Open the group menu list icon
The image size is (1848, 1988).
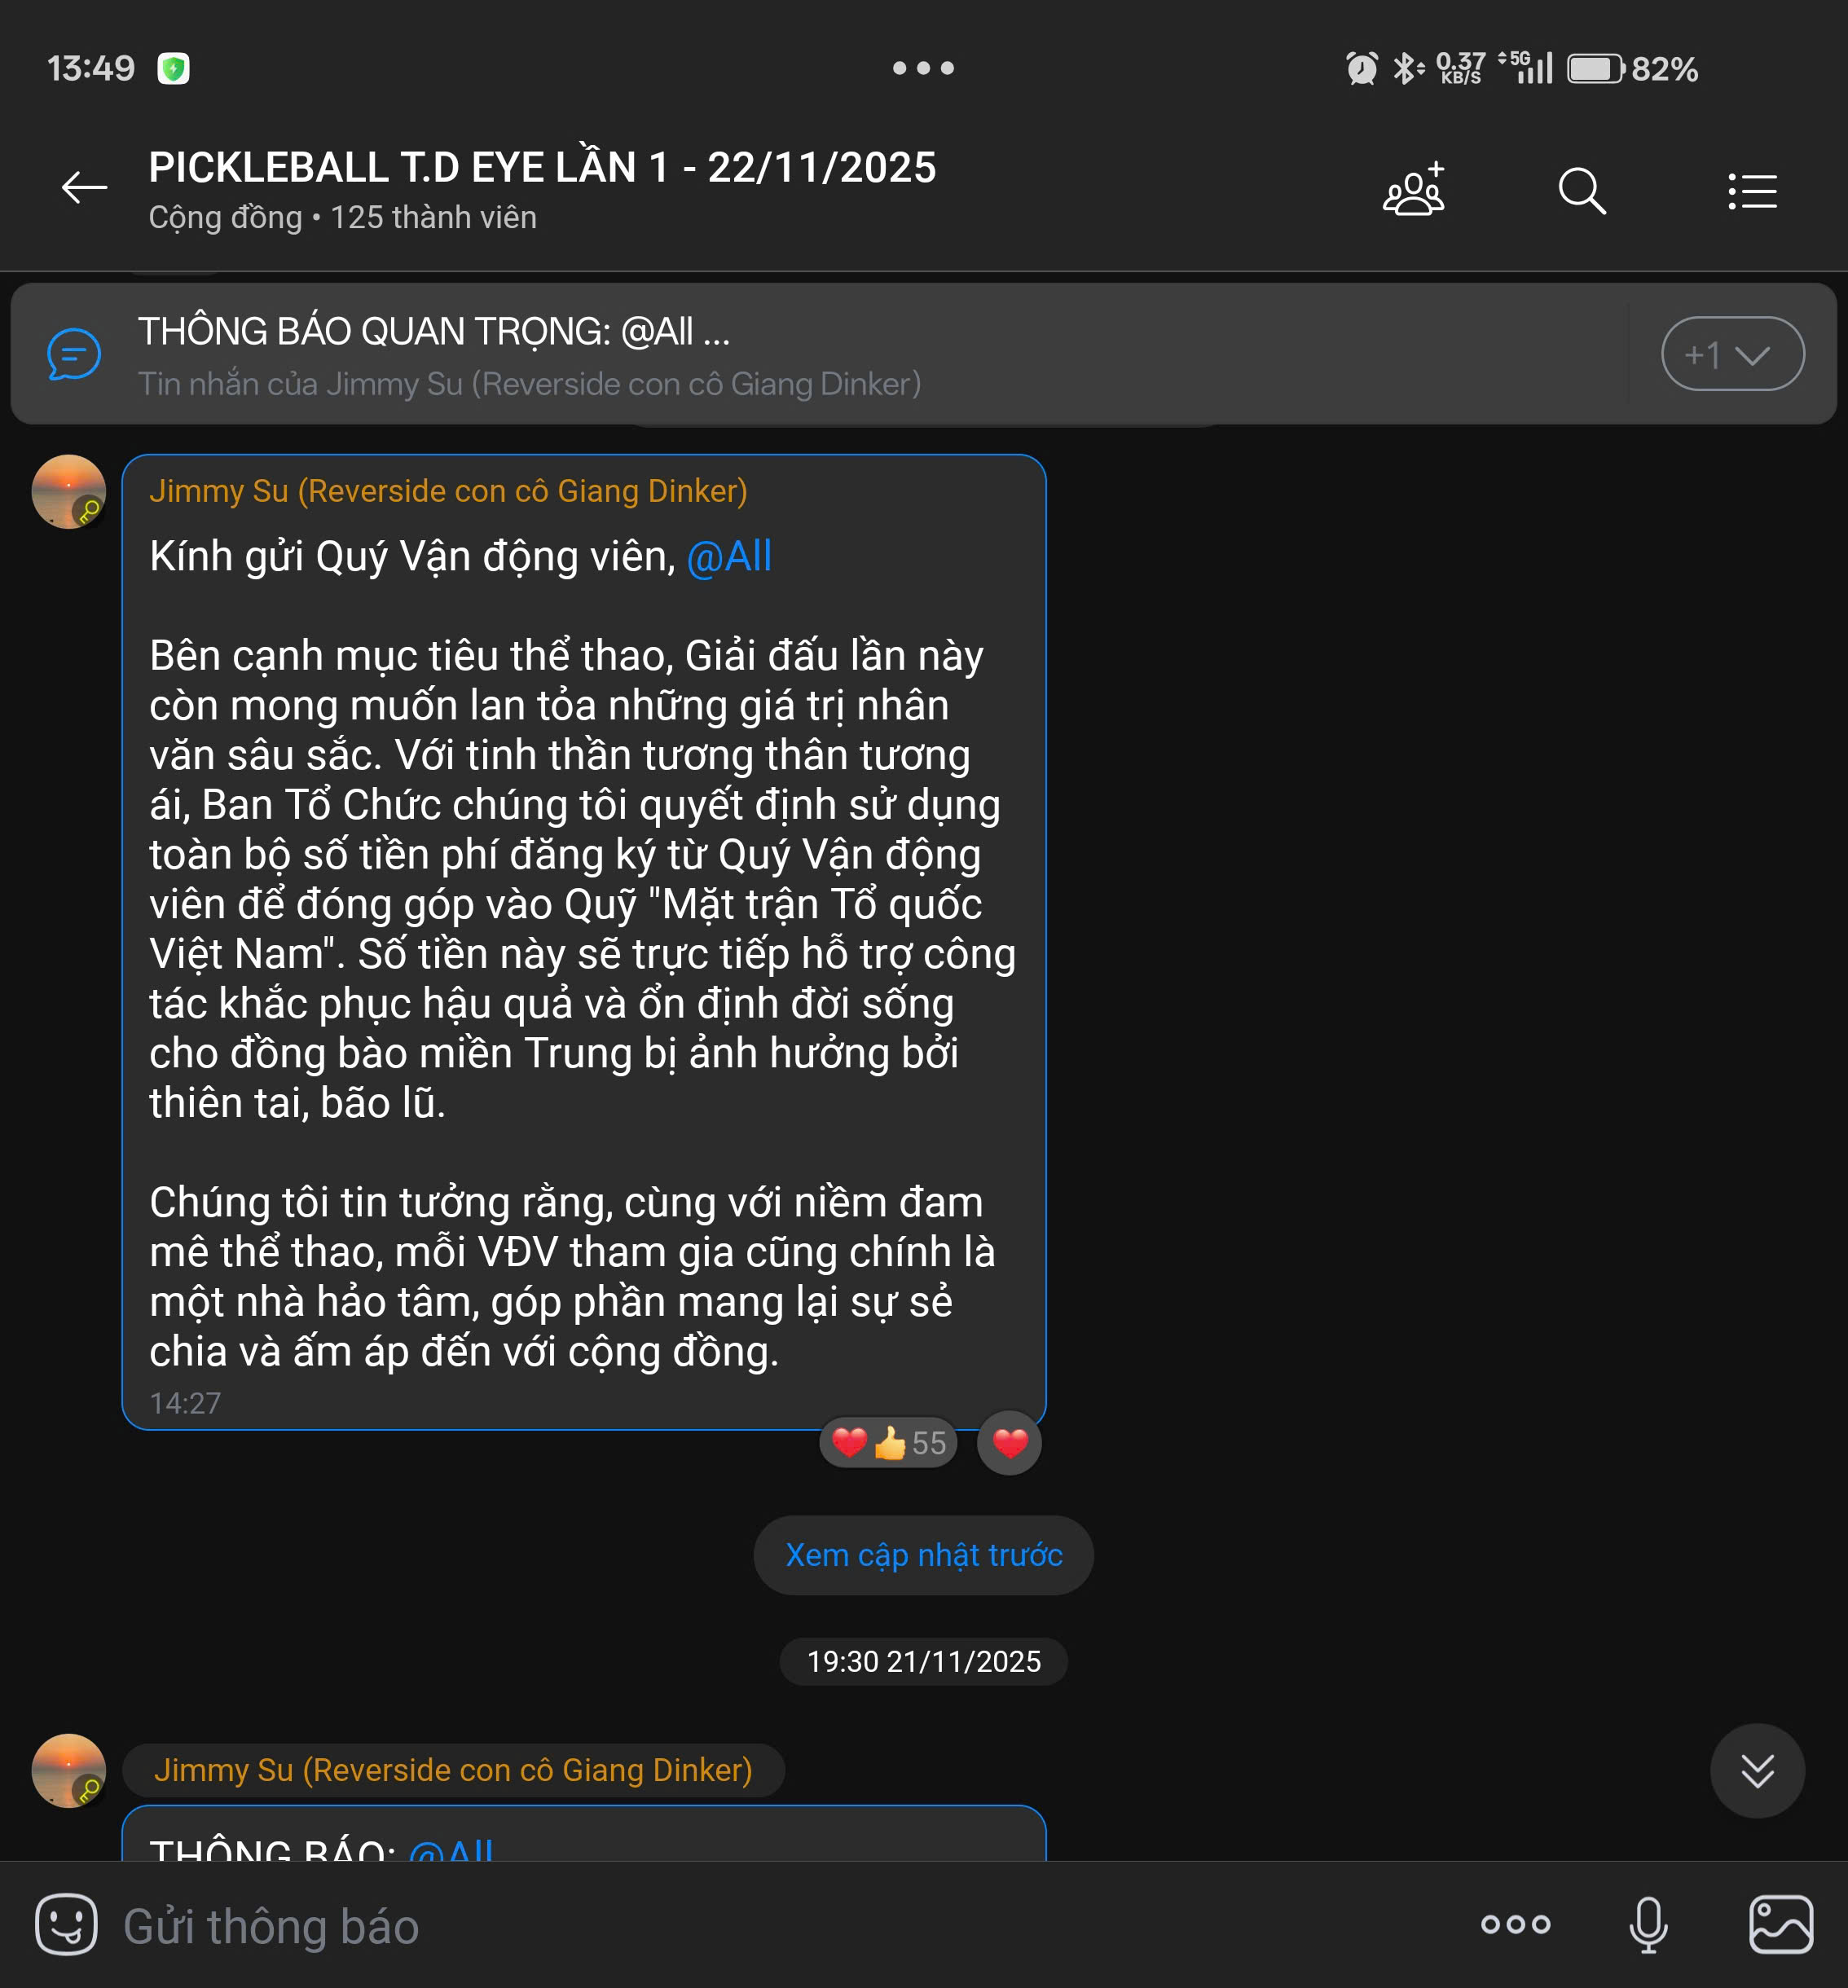[x=1752, y=190]
